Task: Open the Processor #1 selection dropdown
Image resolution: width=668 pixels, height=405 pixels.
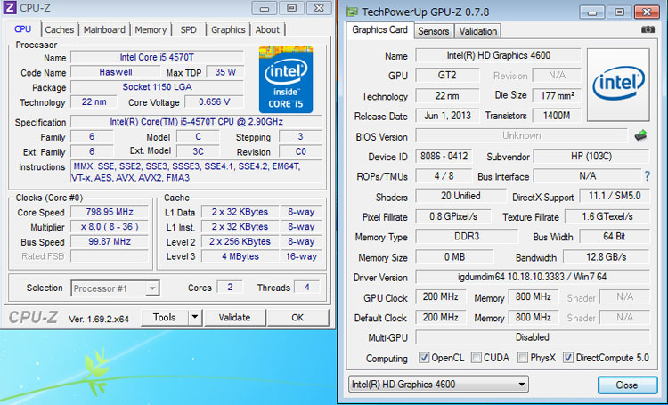Action: pyautogui.click(x=115, y=288)
